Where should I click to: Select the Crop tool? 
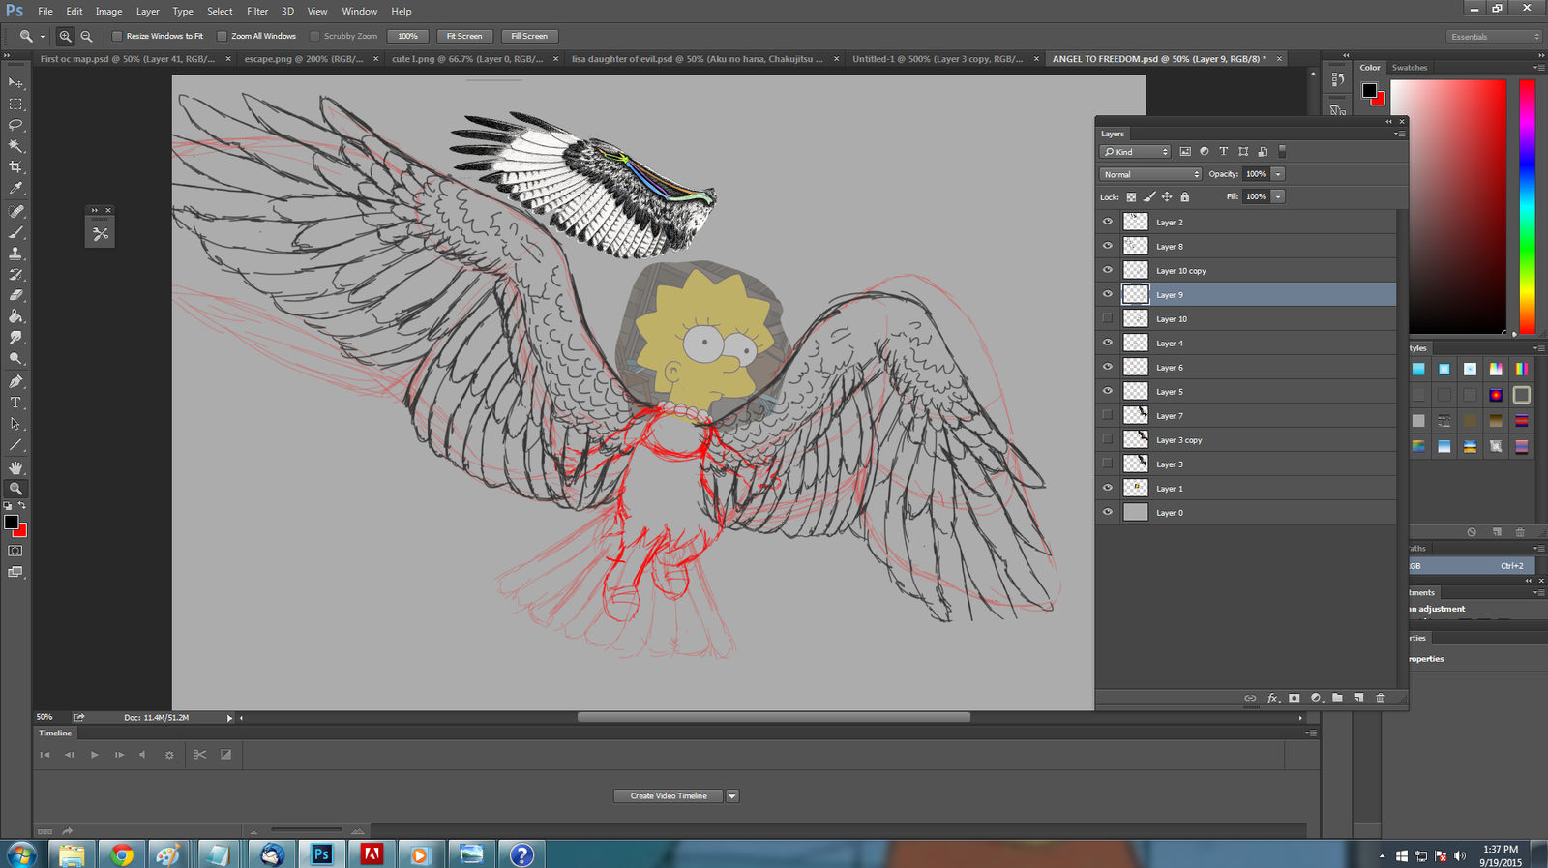click(15, 167)
